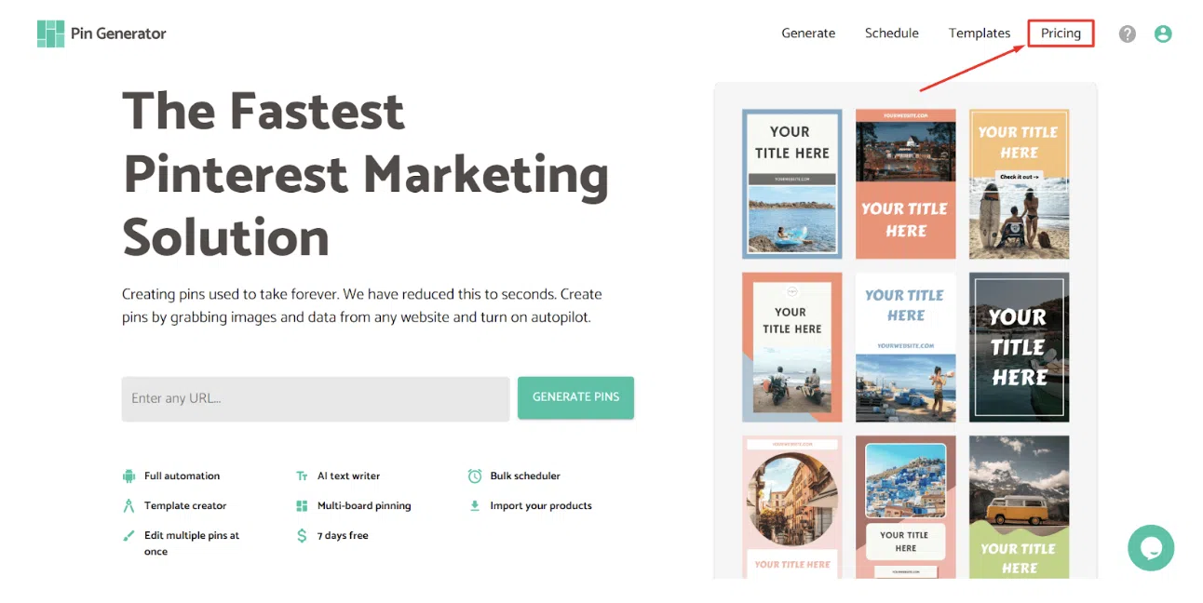
Task: Open the user account profile icon
Action: [1162, 33]
